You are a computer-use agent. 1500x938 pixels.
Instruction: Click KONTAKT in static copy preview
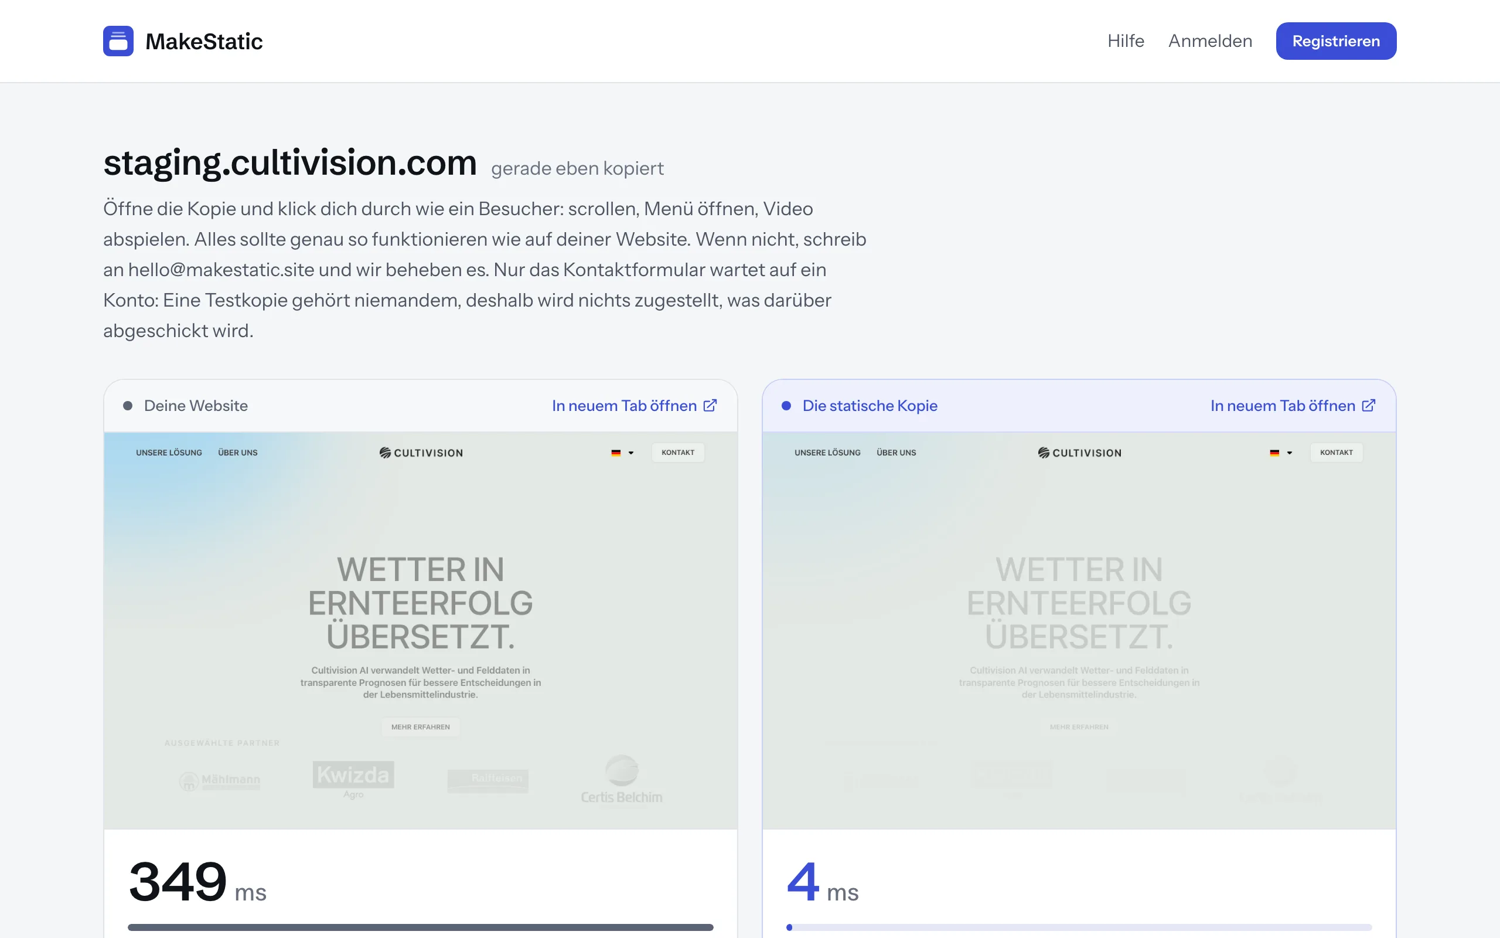tap(1337, 452)
